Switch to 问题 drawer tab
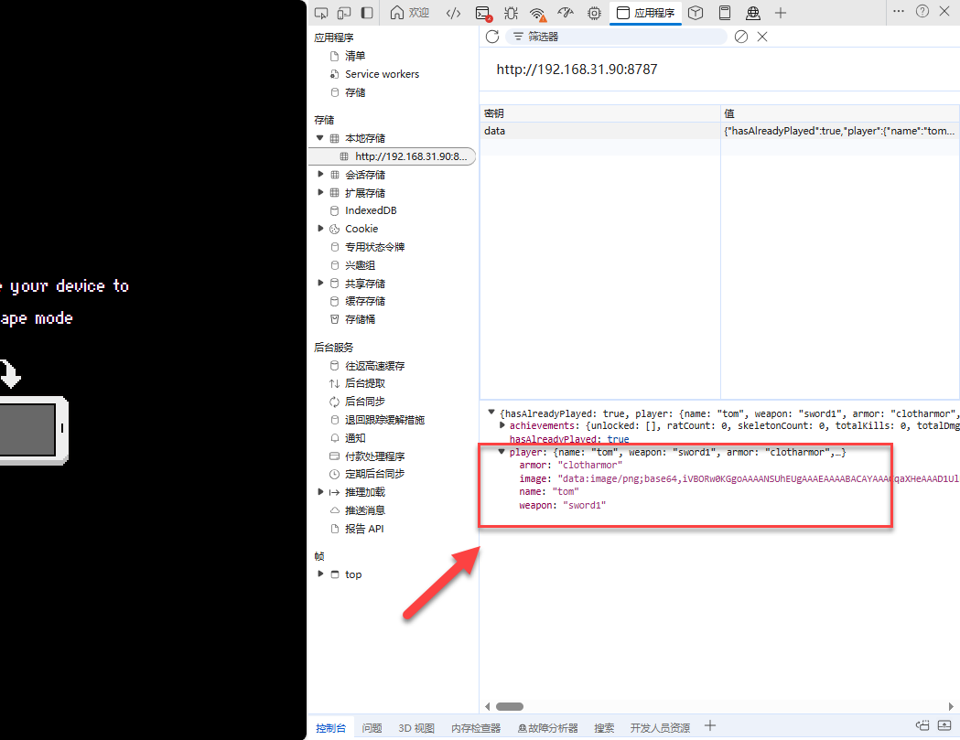 click(372, 728)
